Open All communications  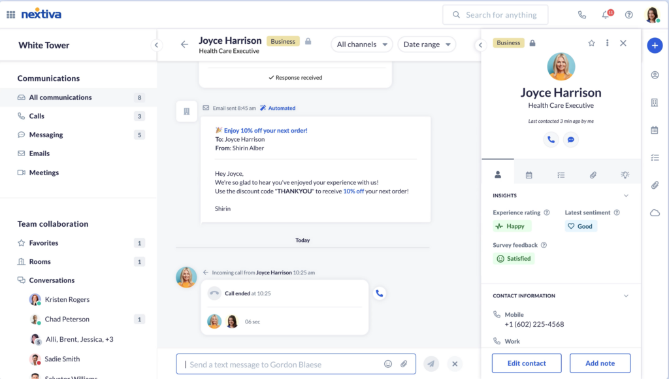tap(78, 97)
